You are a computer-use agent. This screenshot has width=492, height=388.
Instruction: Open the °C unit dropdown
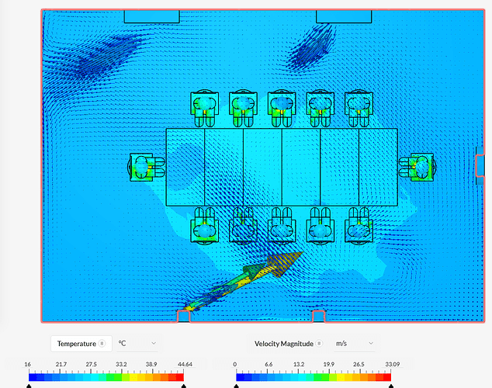pos(137,344)
